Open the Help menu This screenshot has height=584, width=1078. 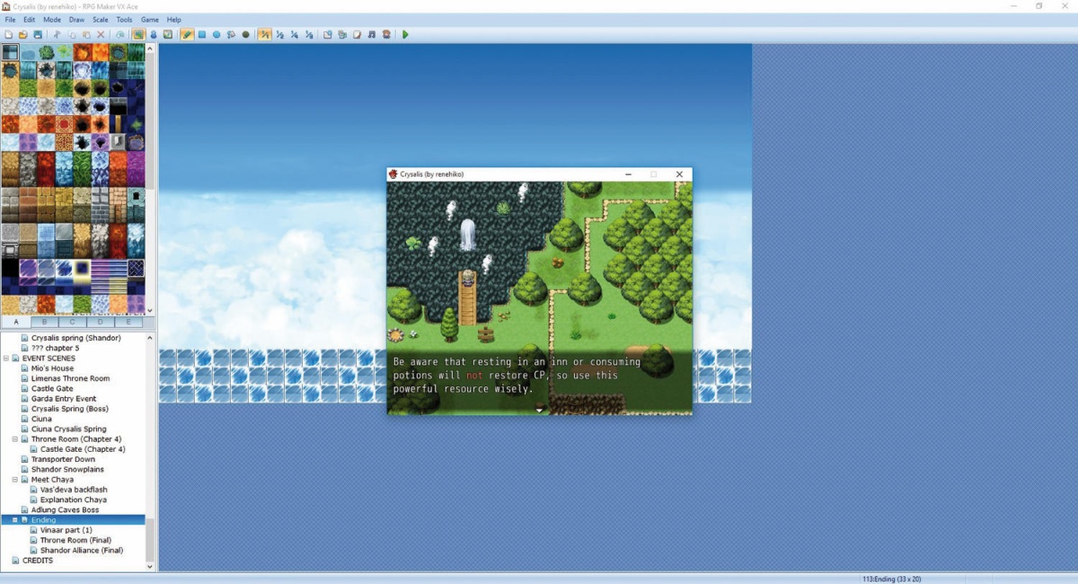coord(173,20)
